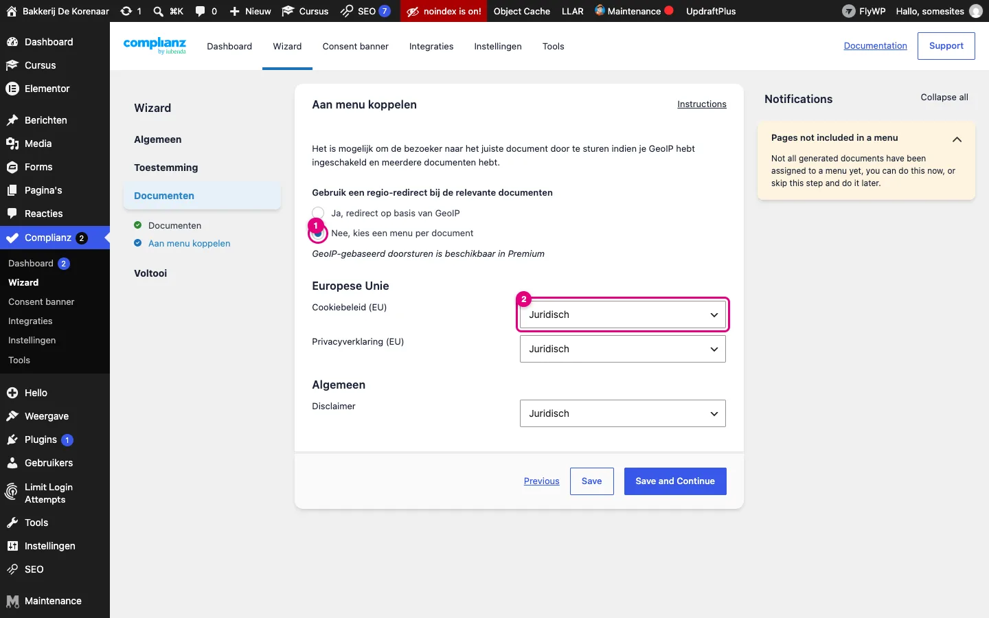This screenshot has height=618, width=989.
Task: Open Privacyverklaring (EU) menu dropdown
Action: coord(623,349)
